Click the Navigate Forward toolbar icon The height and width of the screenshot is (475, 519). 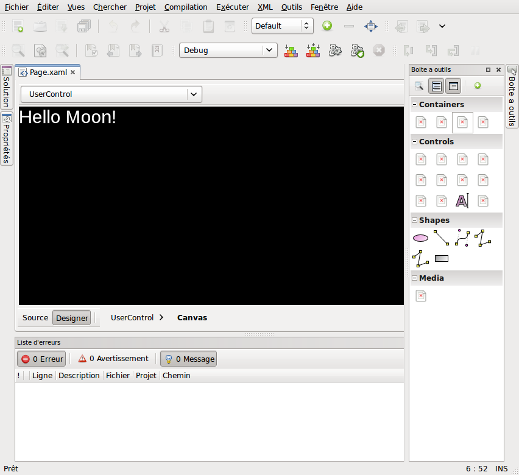(x=423, y=26)
